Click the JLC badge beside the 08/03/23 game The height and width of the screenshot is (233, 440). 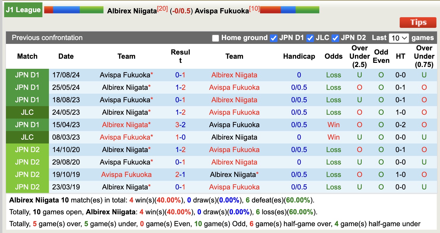tap(27, 137)
